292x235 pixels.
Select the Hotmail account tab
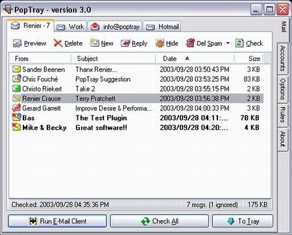click(x=162, y=27)
